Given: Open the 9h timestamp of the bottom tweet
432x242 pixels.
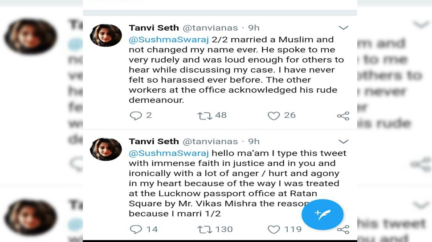Looking at the screenshot, I should point(254,142).
